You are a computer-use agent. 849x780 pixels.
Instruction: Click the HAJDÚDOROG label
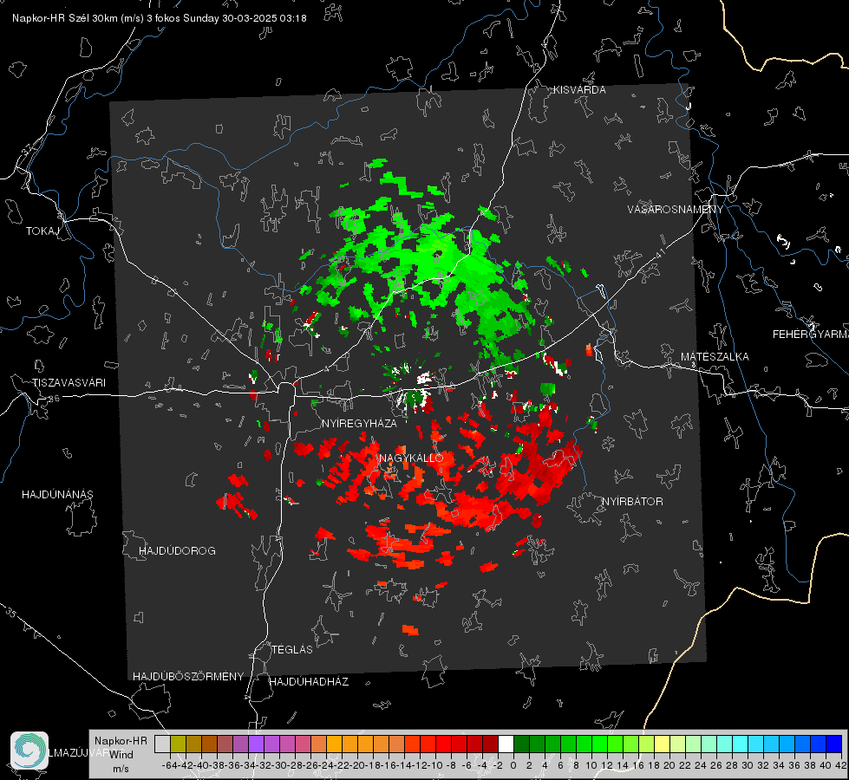pyautogui.click(x=177, y=550)
